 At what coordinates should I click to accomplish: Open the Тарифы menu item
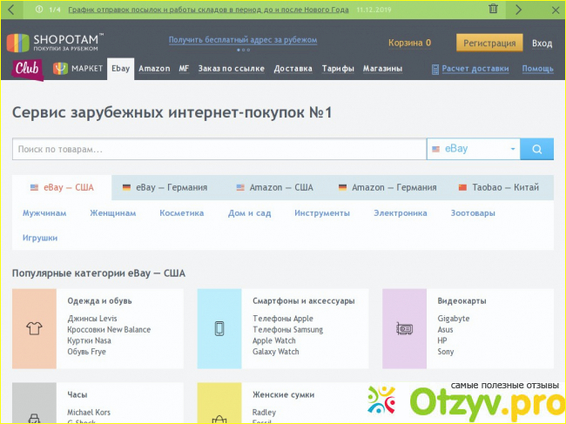[x=338, y=69]
